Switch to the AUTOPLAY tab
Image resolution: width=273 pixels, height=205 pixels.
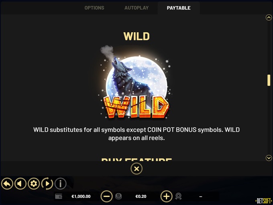pyautogui.click(x=136, y=8)
